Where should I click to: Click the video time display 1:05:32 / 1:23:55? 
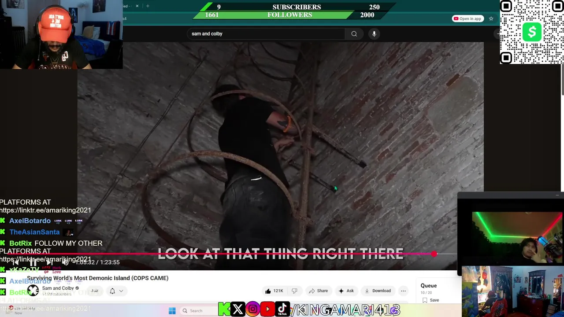point(97,262)
